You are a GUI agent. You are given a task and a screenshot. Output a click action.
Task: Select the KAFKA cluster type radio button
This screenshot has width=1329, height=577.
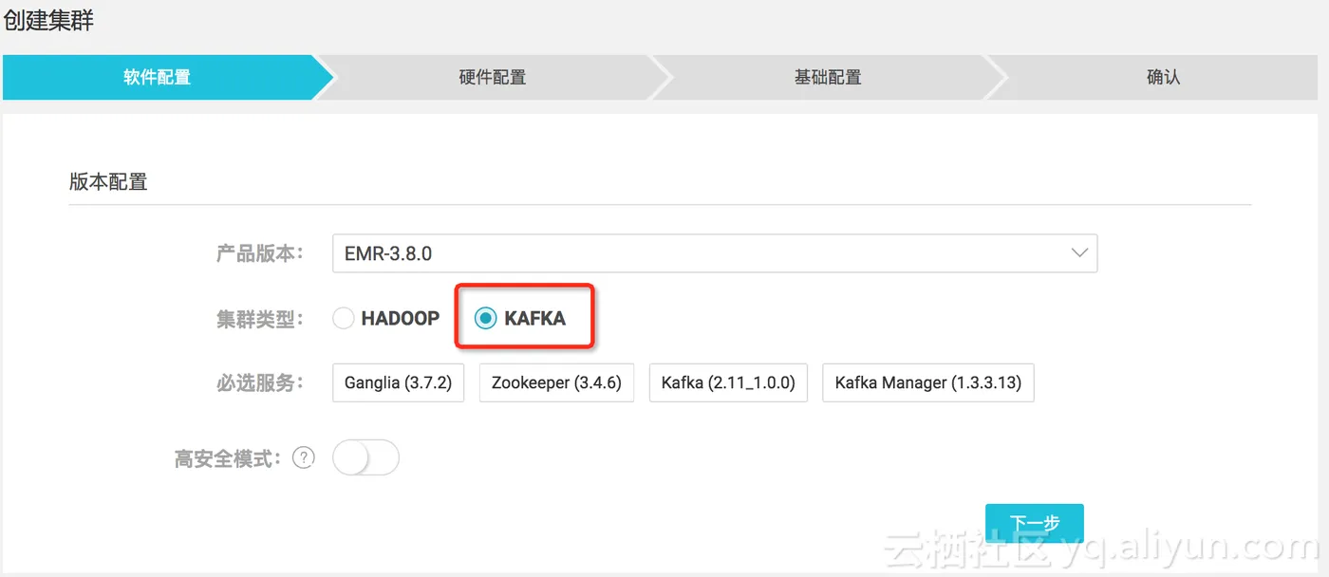[485, 319]
